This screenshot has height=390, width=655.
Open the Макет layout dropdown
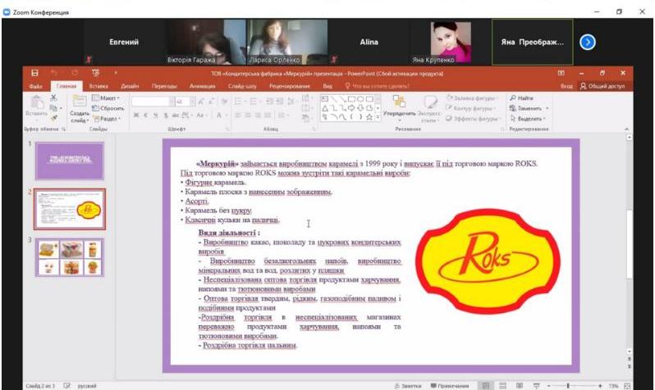pos(106,98)
